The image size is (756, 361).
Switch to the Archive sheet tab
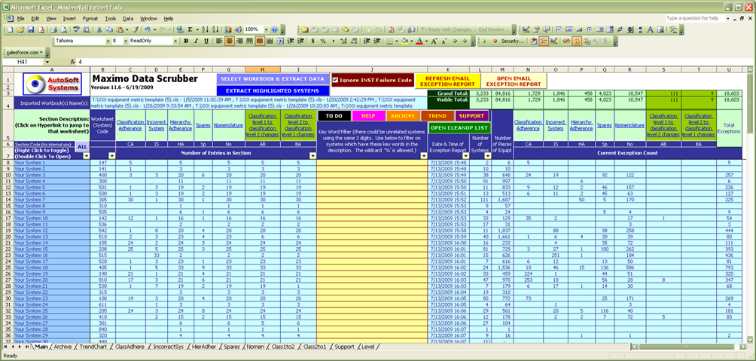62,347
